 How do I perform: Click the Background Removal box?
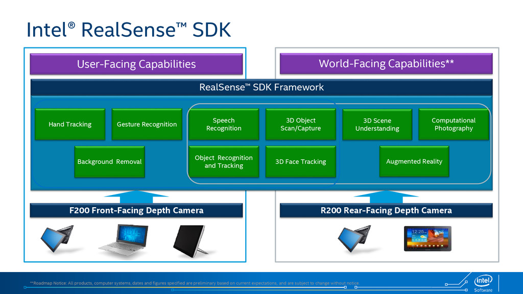(109, 162)
